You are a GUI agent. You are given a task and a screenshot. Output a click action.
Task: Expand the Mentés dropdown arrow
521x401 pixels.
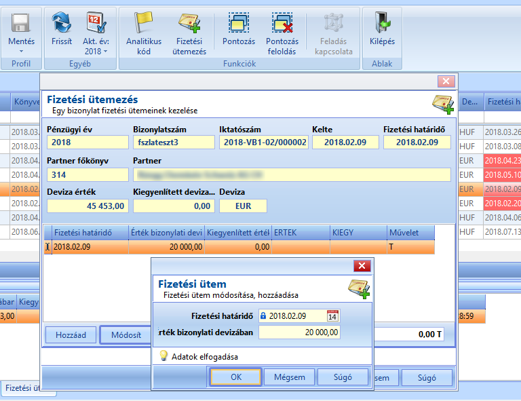coord(21,51)
